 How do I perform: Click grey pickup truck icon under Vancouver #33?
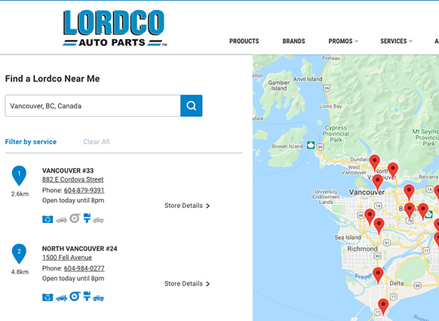point(98,220)
